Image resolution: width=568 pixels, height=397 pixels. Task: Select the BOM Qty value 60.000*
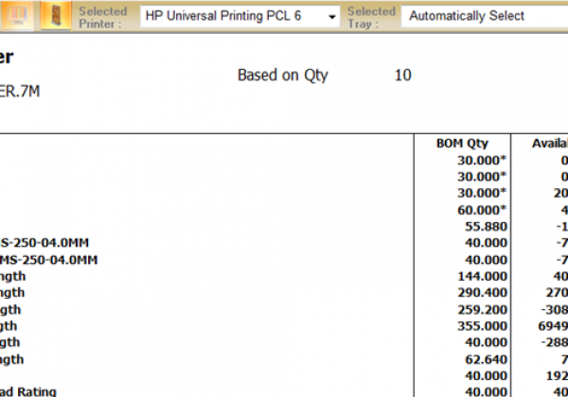[482, 210]
